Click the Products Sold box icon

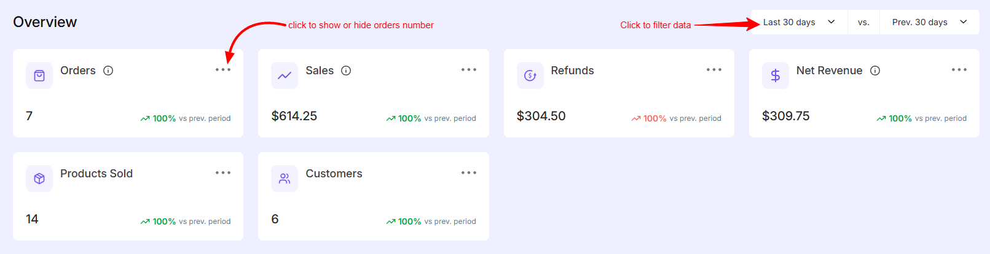click(x=39, y=179)
